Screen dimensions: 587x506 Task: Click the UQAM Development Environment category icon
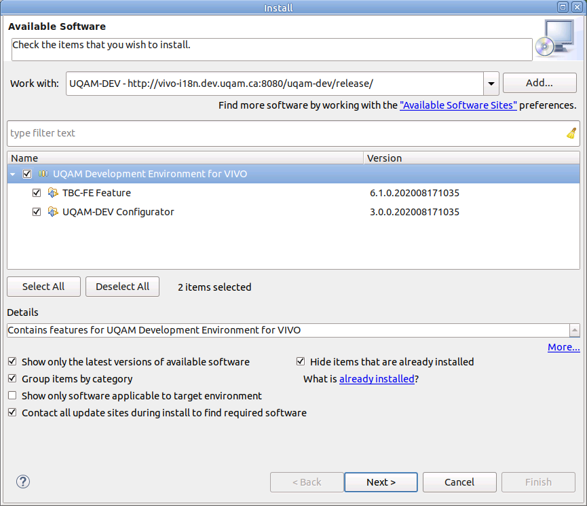click(x=43, y=174)
